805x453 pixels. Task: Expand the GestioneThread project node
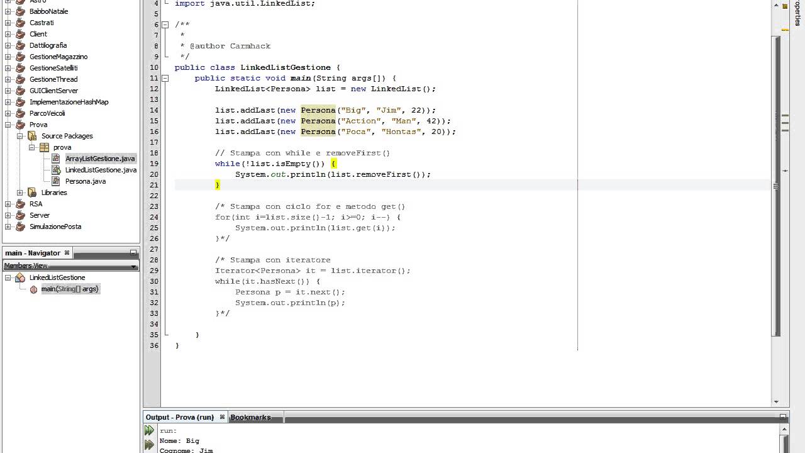(x=8, y=79)
